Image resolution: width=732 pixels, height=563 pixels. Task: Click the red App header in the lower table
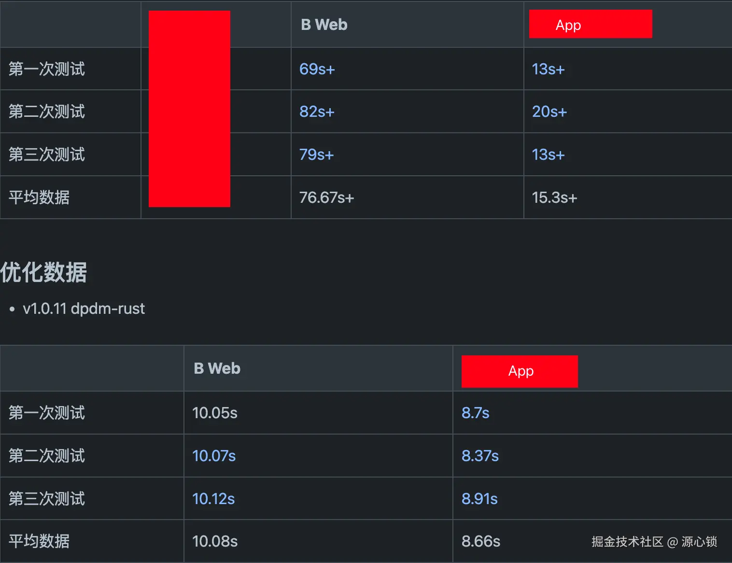click(520, 371)
